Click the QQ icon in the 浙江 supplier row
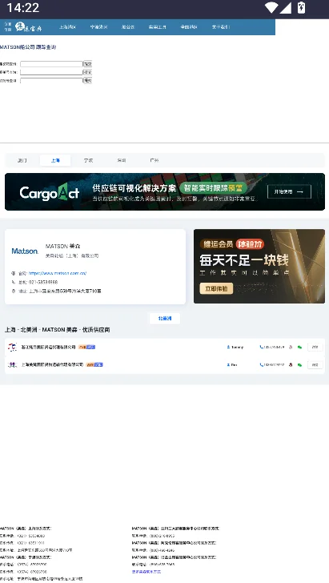329x583 pixels. click(291, 347)
